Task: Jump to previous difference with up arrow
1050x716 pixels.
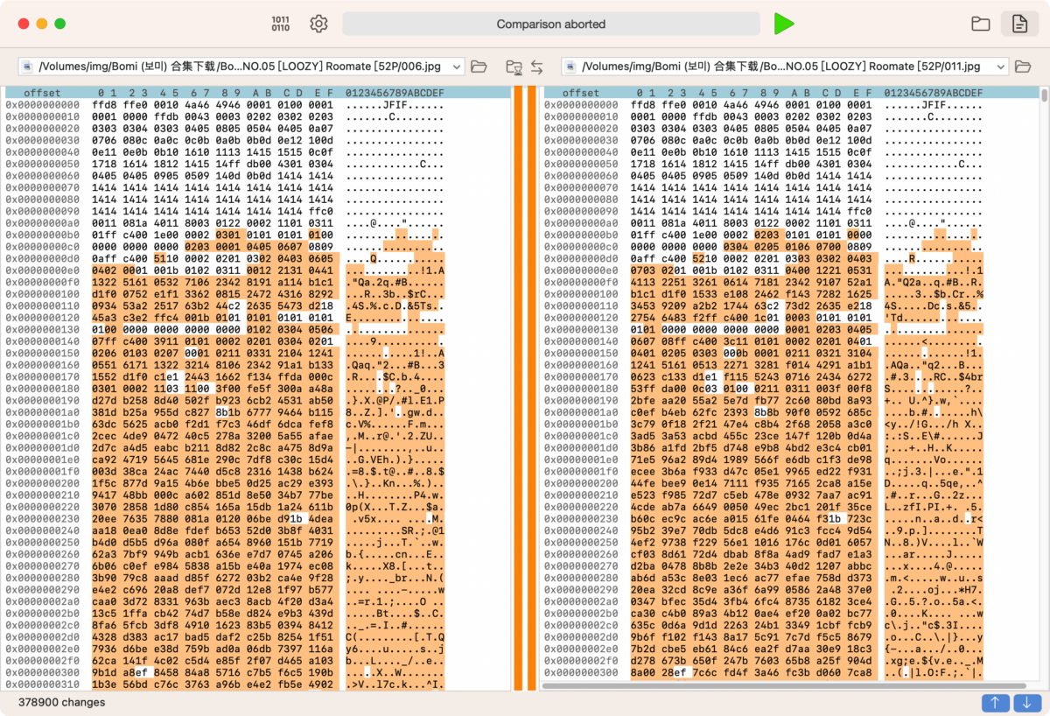Action: [994, 702]
